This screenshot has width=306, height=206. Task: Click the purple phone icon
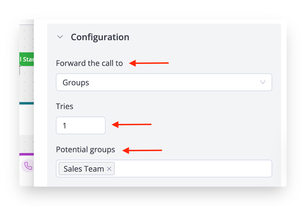pyautogui.click(x=28, y=166)
